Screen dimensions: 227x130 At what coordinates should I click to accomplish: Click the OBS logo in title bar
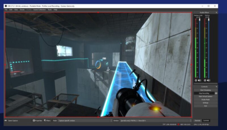pos(6,6)
